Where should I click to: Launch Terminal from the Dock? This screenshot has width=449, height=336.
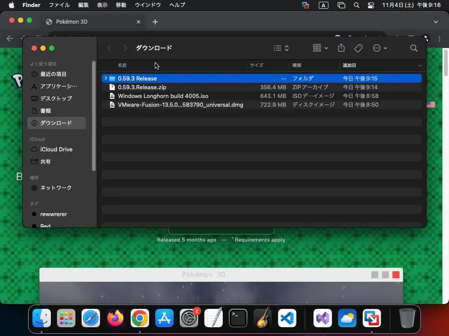pyautogui.click(x=238, y=318)
